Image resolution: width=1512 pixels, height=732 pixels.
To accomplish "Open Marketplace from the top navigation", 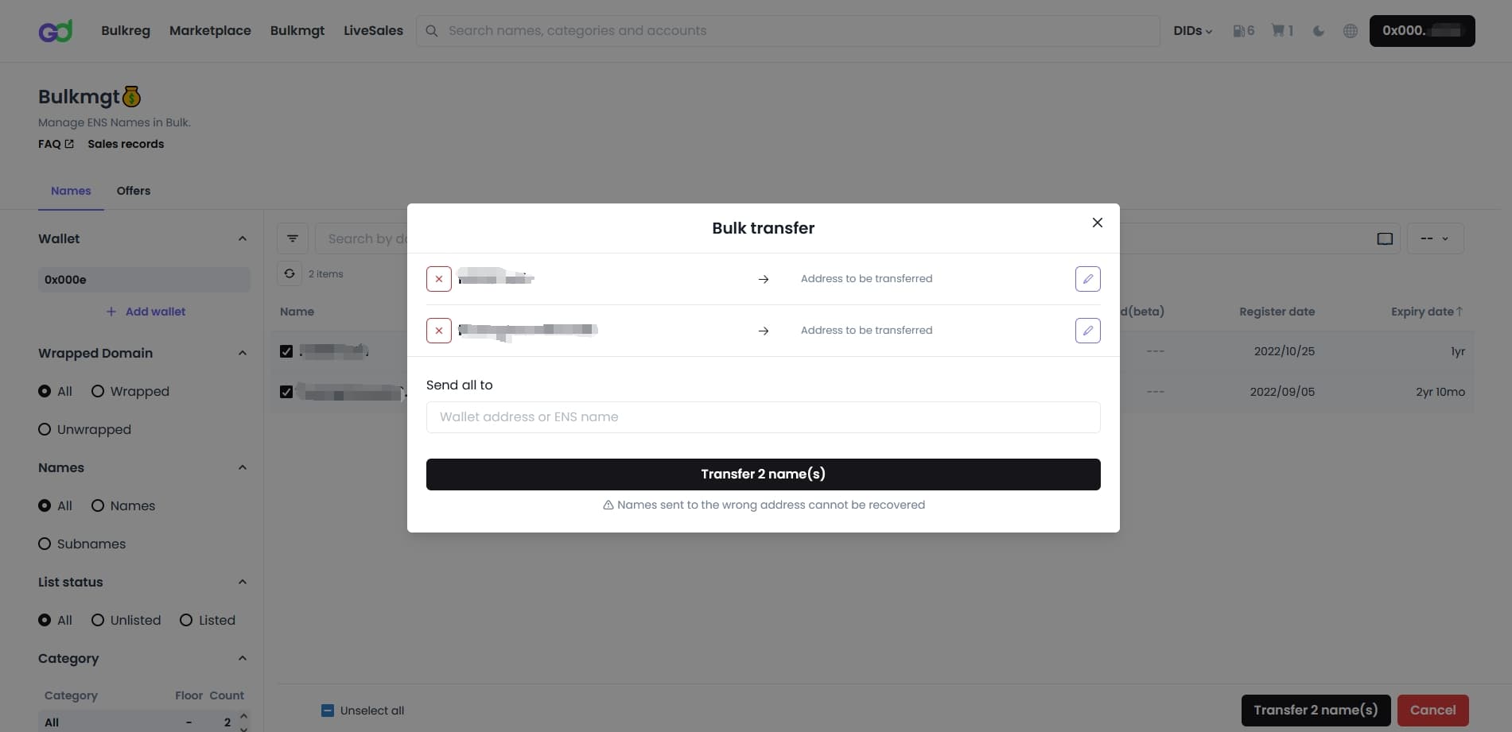I will [210, 31].
